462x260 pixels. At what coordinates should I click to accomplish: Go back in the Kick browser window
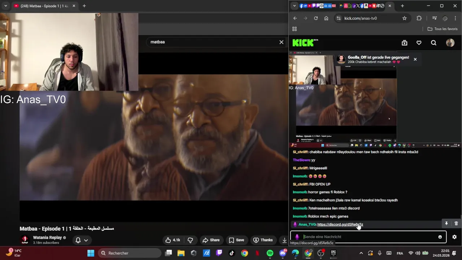(x=295, y=18)
